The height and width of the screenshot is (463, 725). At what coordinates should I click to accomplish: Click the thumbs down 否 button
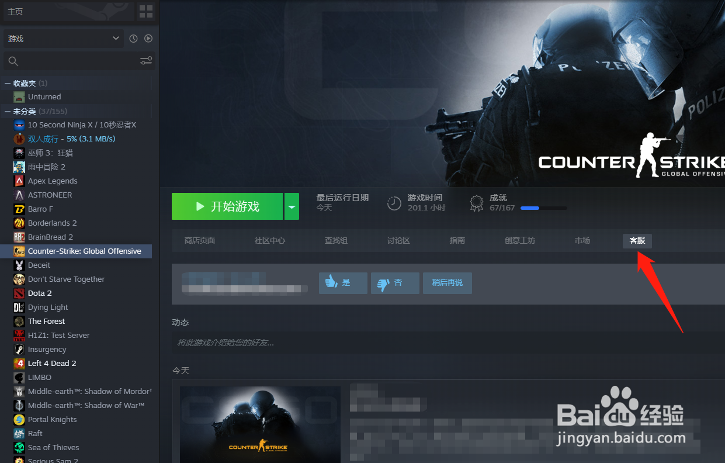pos(395,283)
